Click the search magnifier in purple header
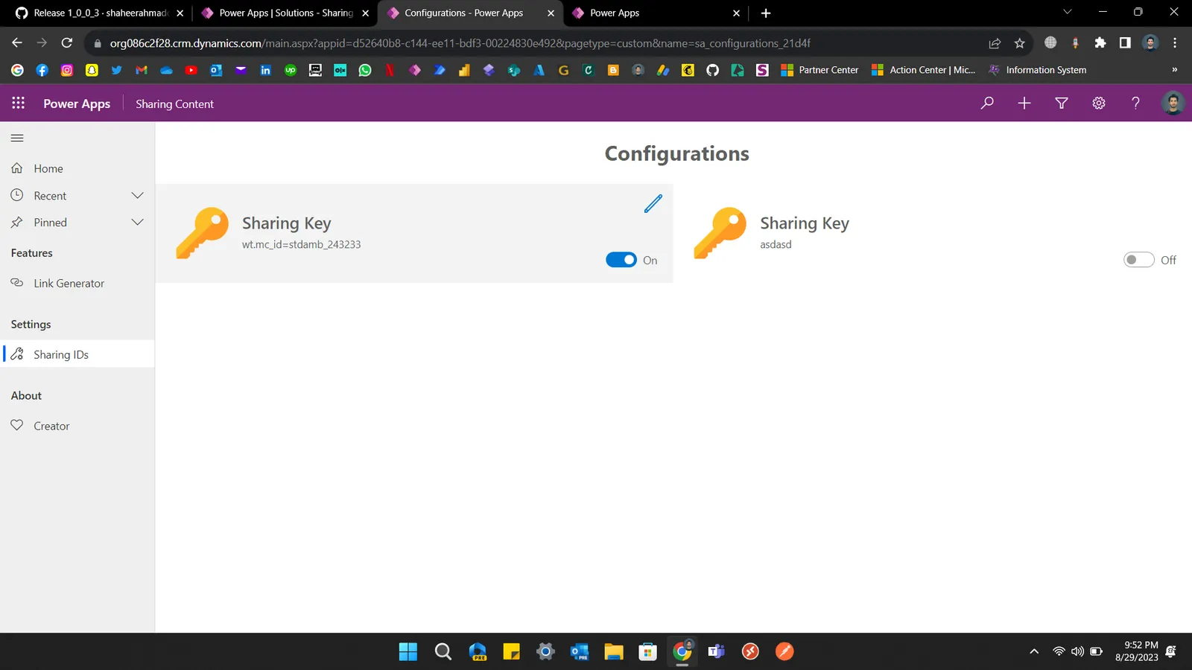Viewport: 1192px width, 670px height. 987,103
